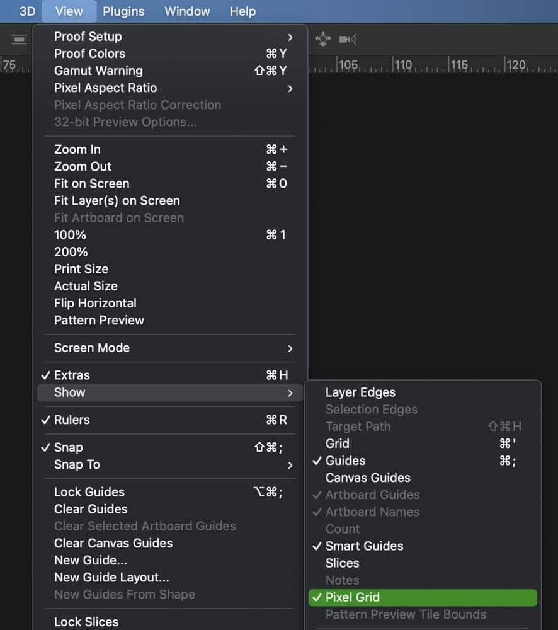Toggle Extras in View menu
558x630 pixels.
tap(170, 375)
